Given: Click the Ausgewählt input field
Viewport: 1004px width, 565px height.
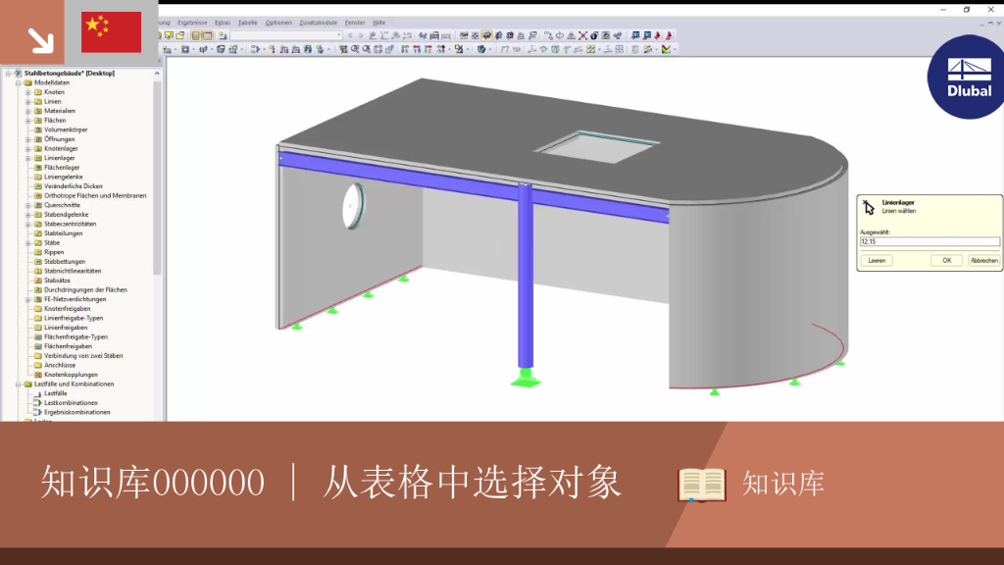Looking at the screenshot, I should (x=929, y=241).
